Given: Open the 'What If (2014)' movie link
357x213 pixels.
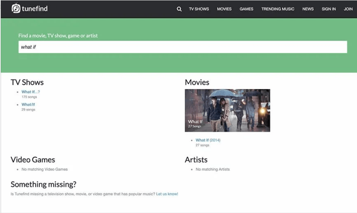Looking at the screenshot, I should click(208, 140).
